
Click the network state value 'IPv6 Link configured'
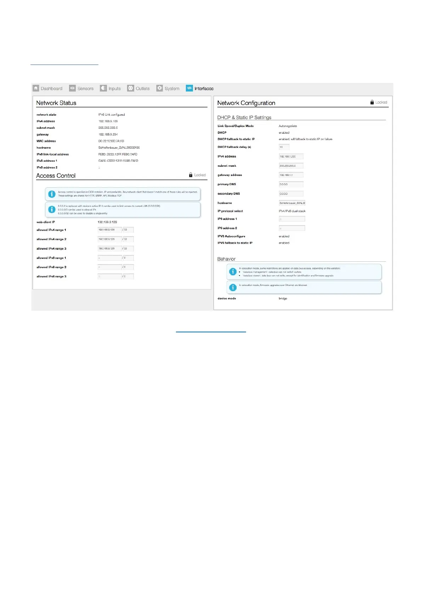tap(112, 115)
